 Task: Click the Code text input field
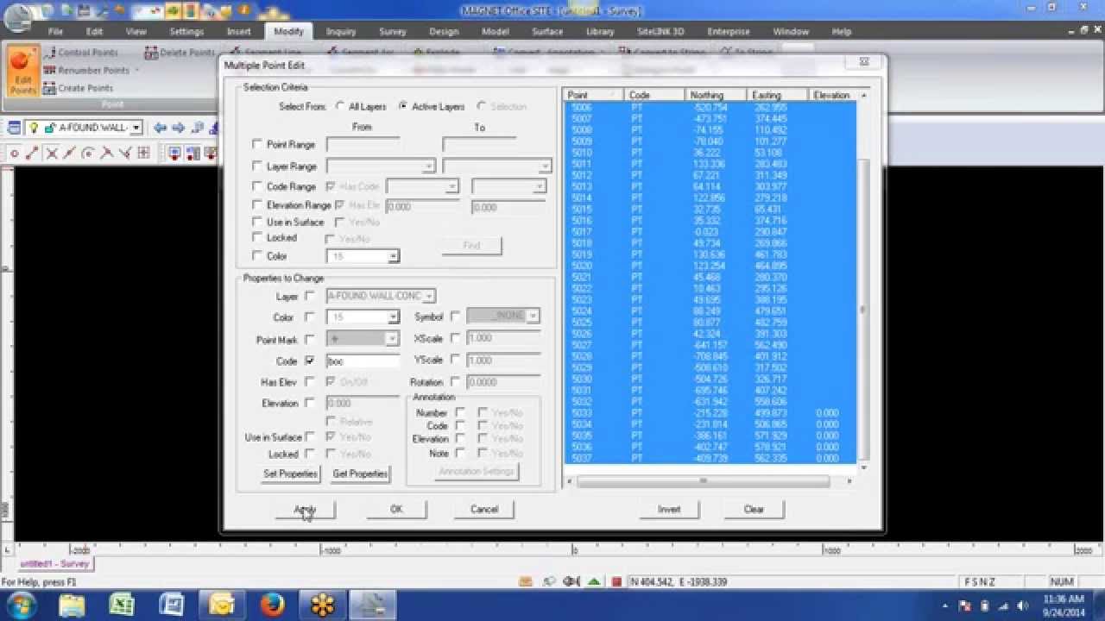pos(363,361)
